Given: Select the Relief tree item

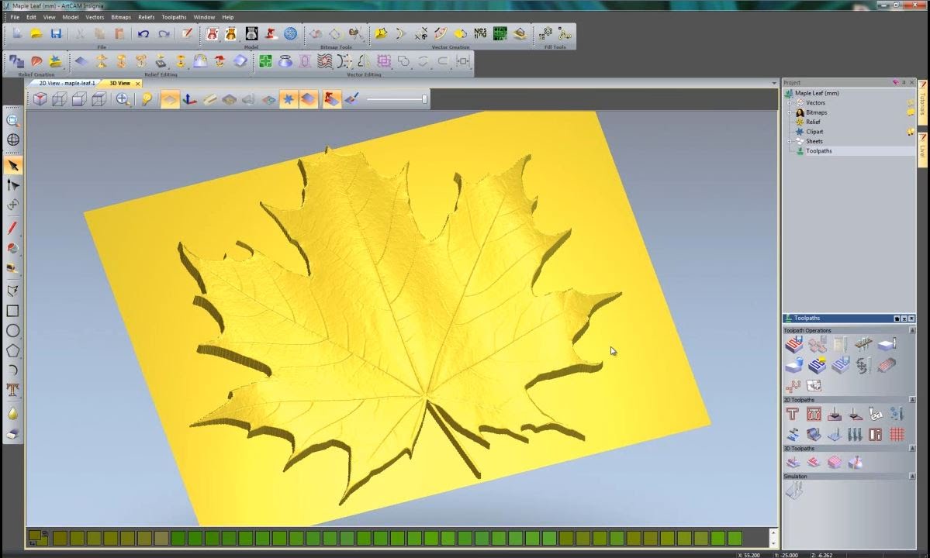Looking at the screenshot, I should click(813, 122).
